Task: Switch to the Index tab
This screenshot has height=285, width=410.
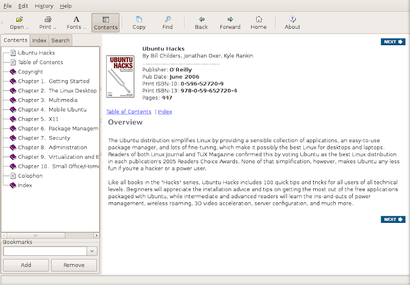Action: click(39, 41)
